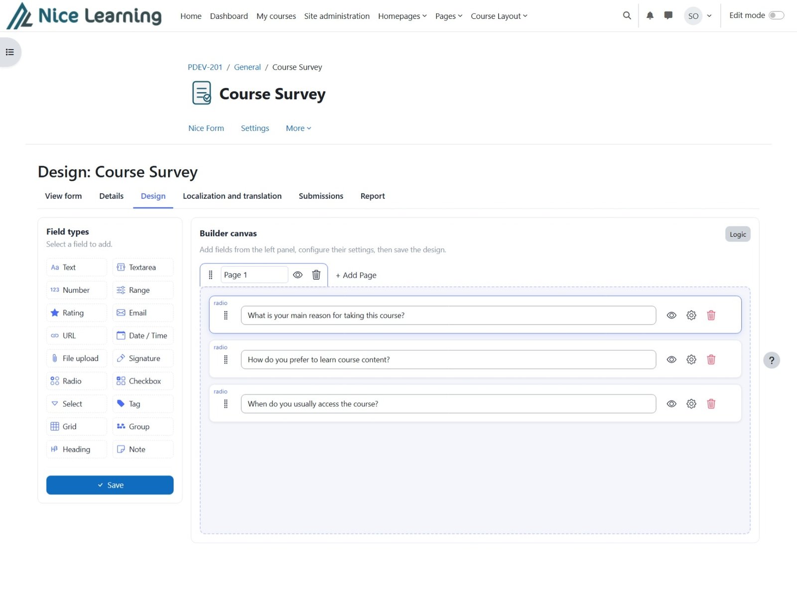Delete Page 1 with trash icon
Screen dimensions: 797x589
316,275
